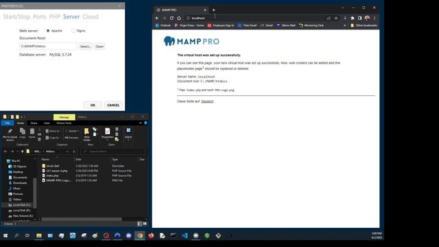Select Local Disk (C:) in navigation pane

pos(19,205)
